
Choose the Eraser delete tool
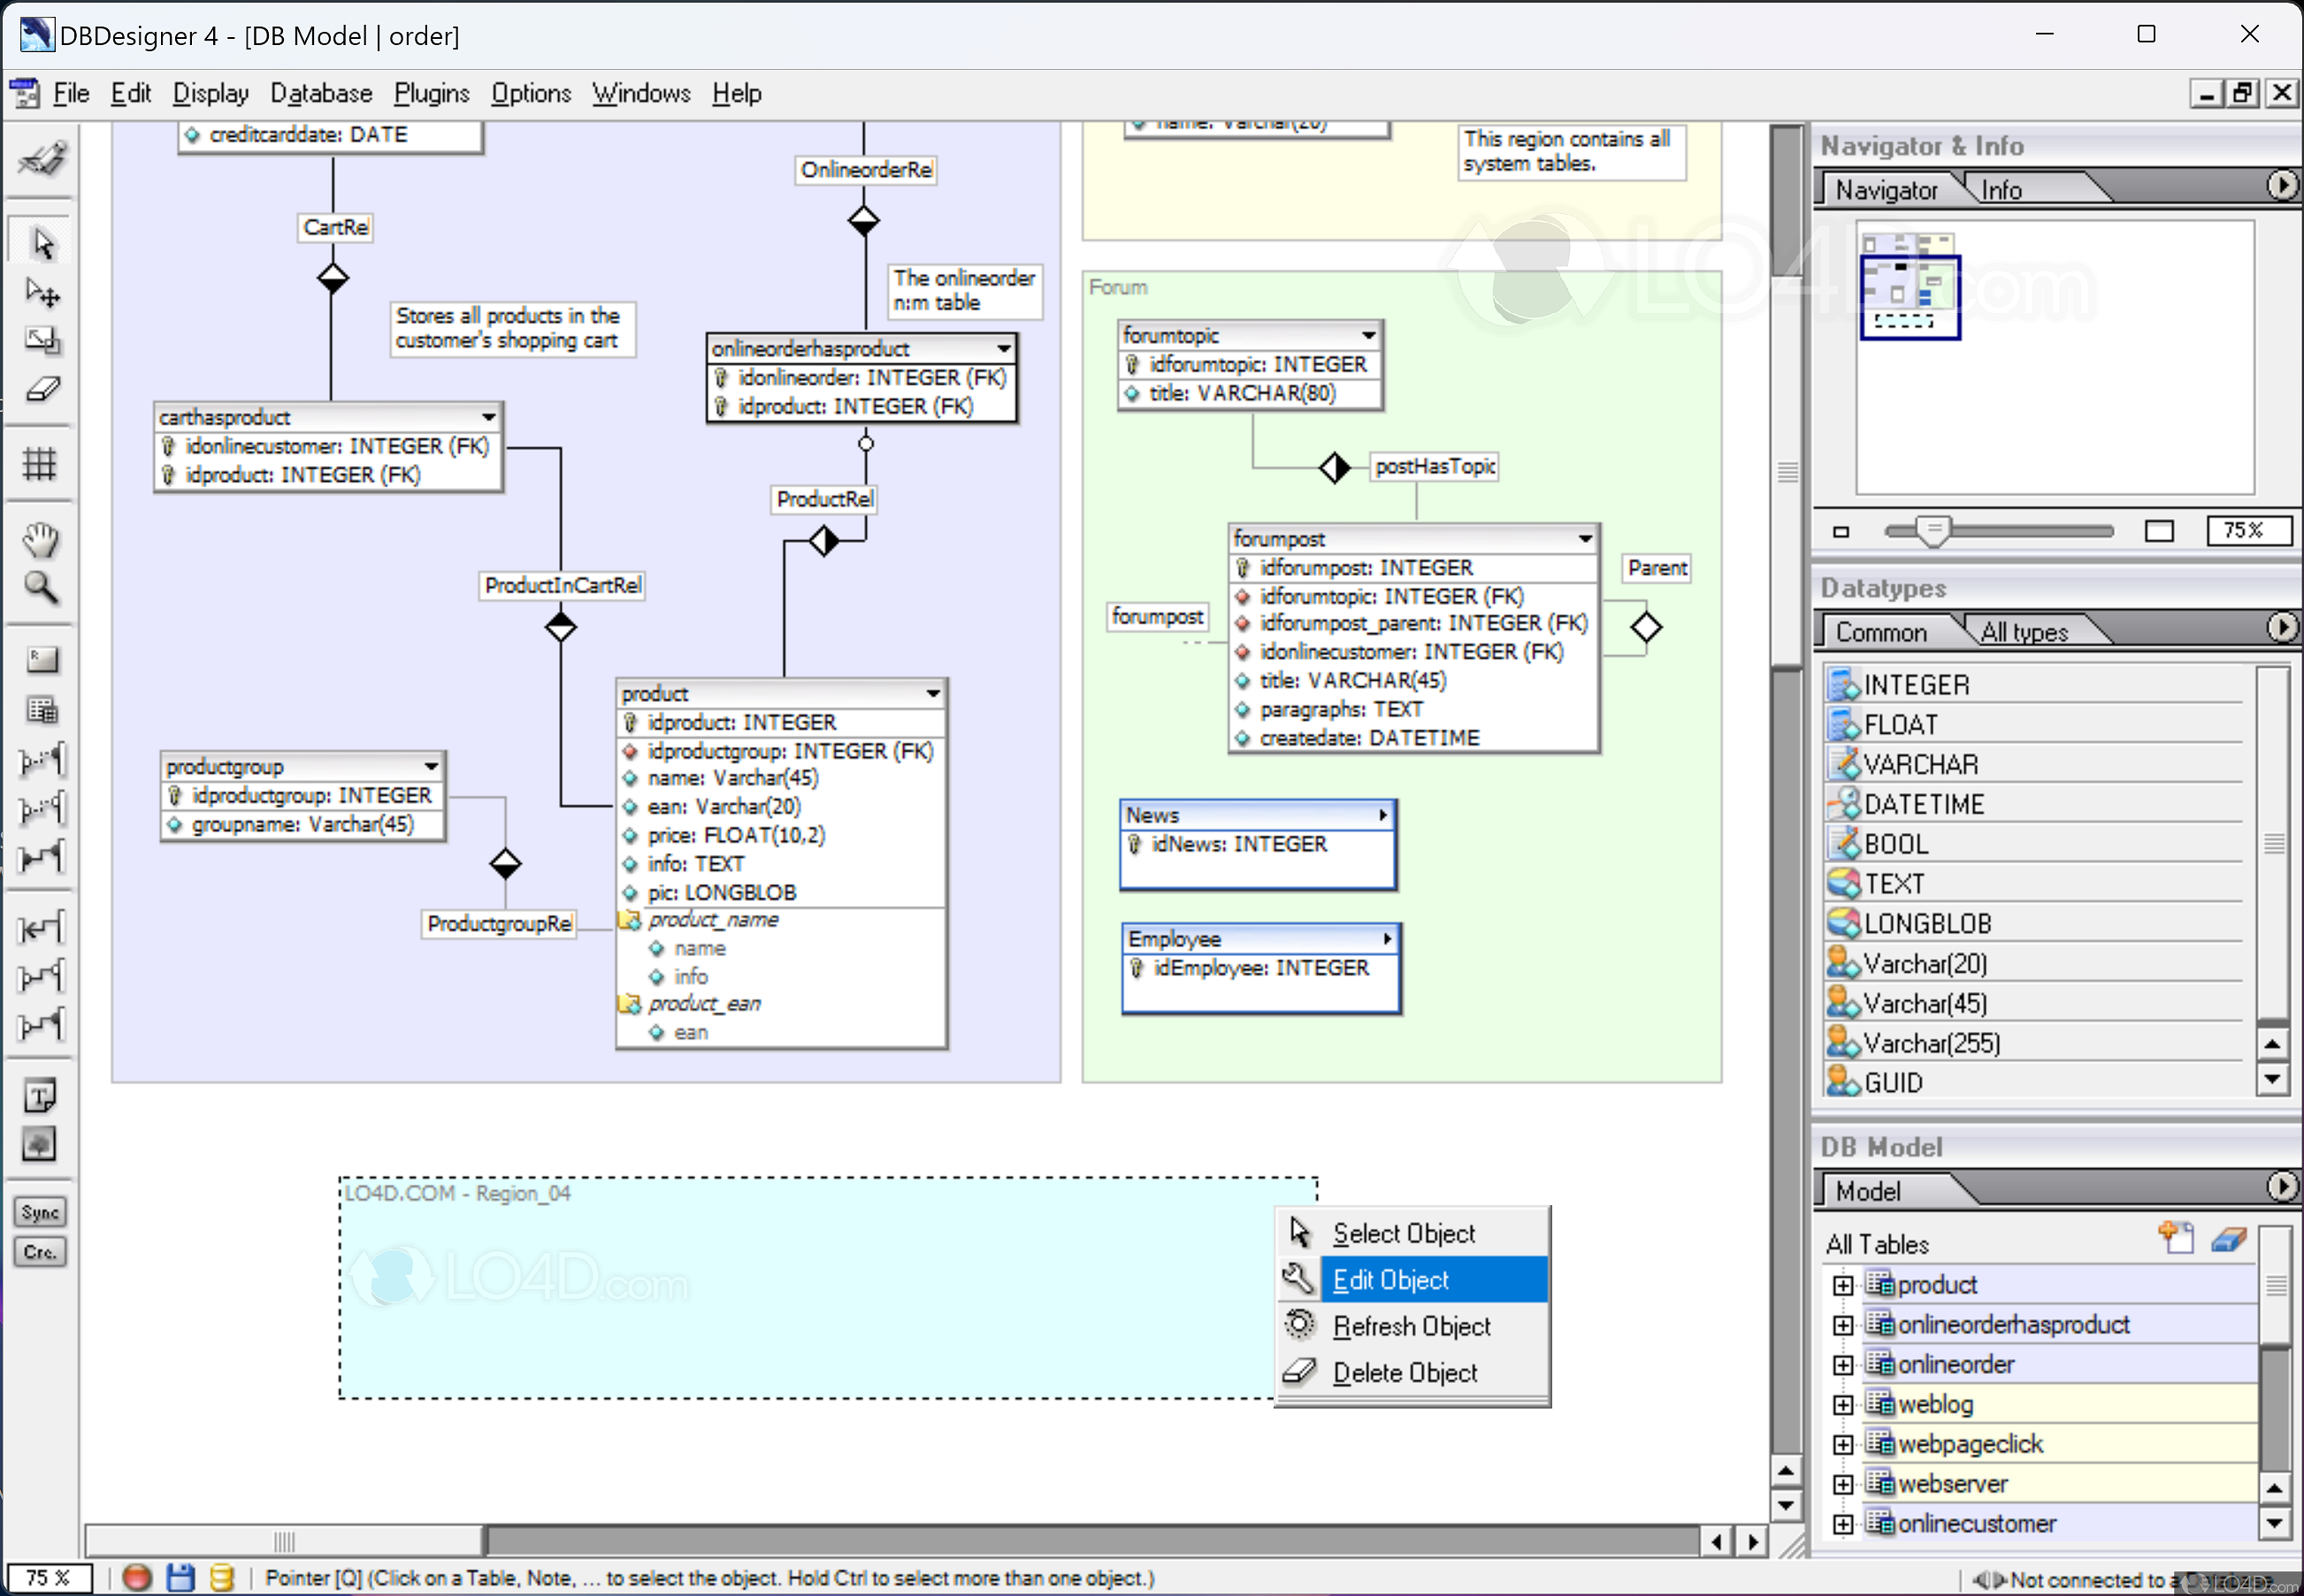(40, 389)
